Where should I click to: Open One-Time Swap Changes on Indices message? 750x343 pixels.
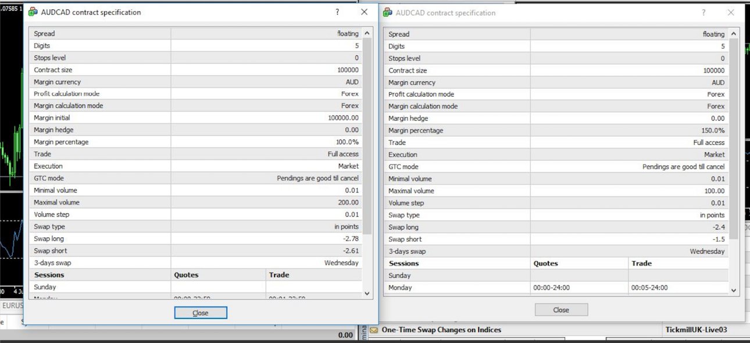coord(441,330)
